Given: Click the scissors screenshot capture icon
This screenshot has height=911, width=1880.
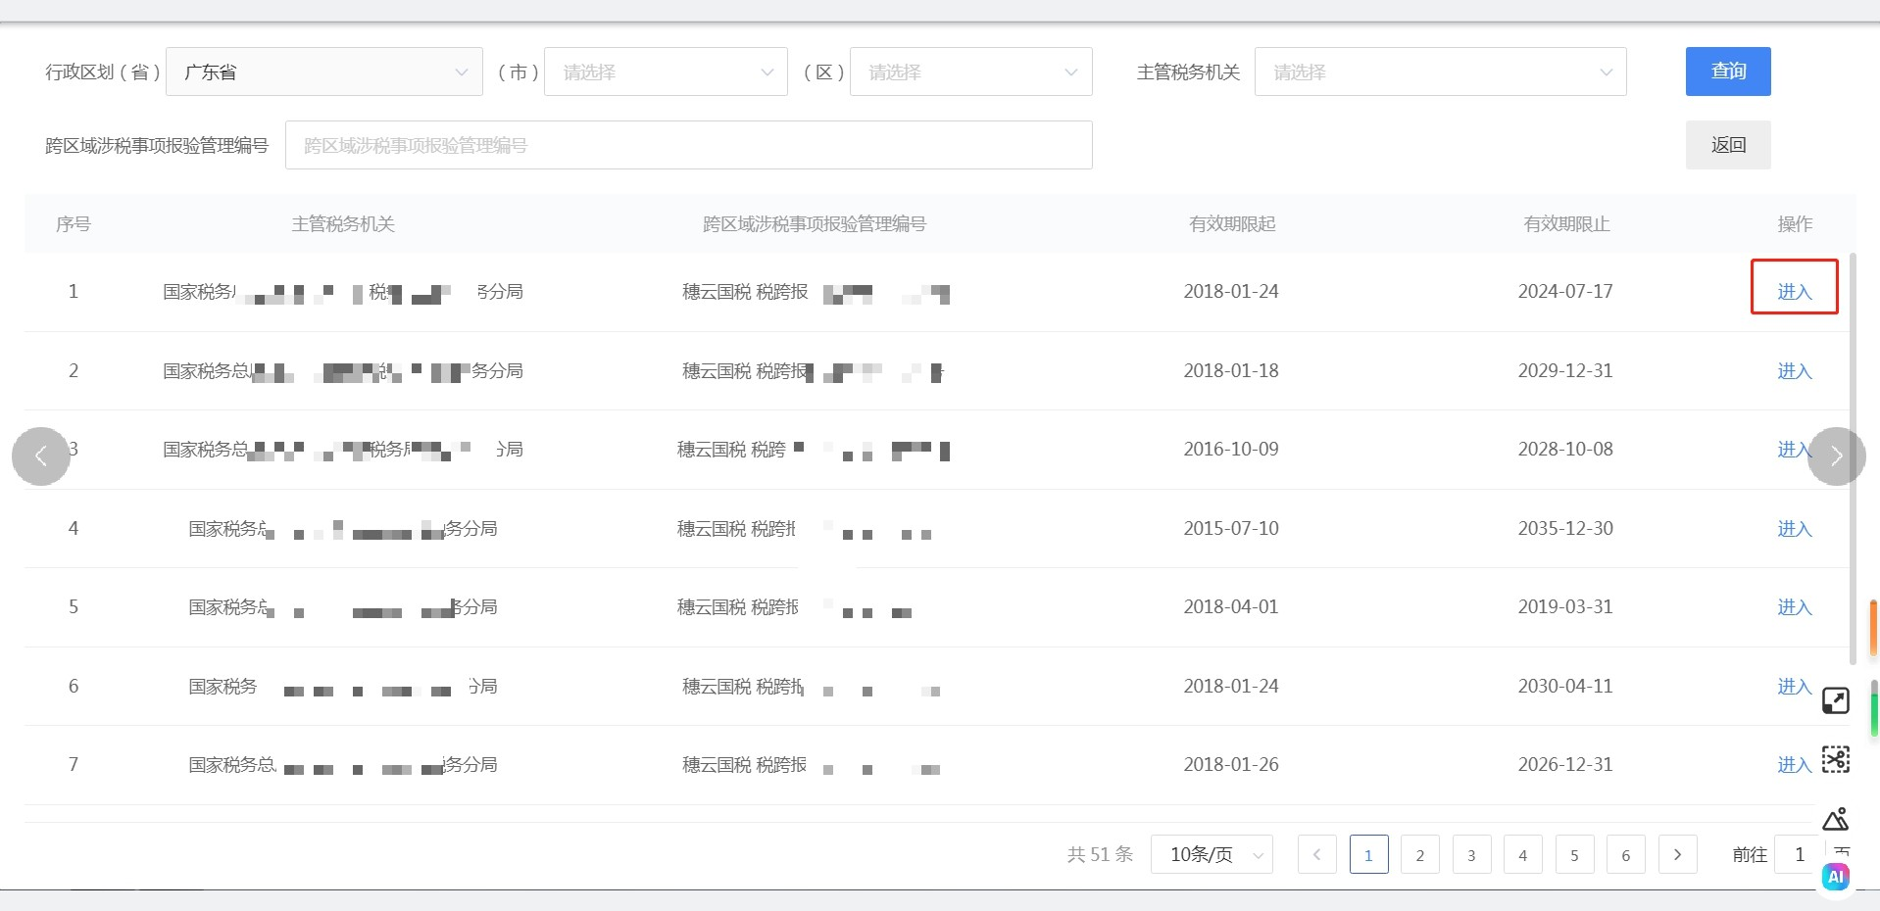Looking at the screenshot, I should (x=1835, y=759).
